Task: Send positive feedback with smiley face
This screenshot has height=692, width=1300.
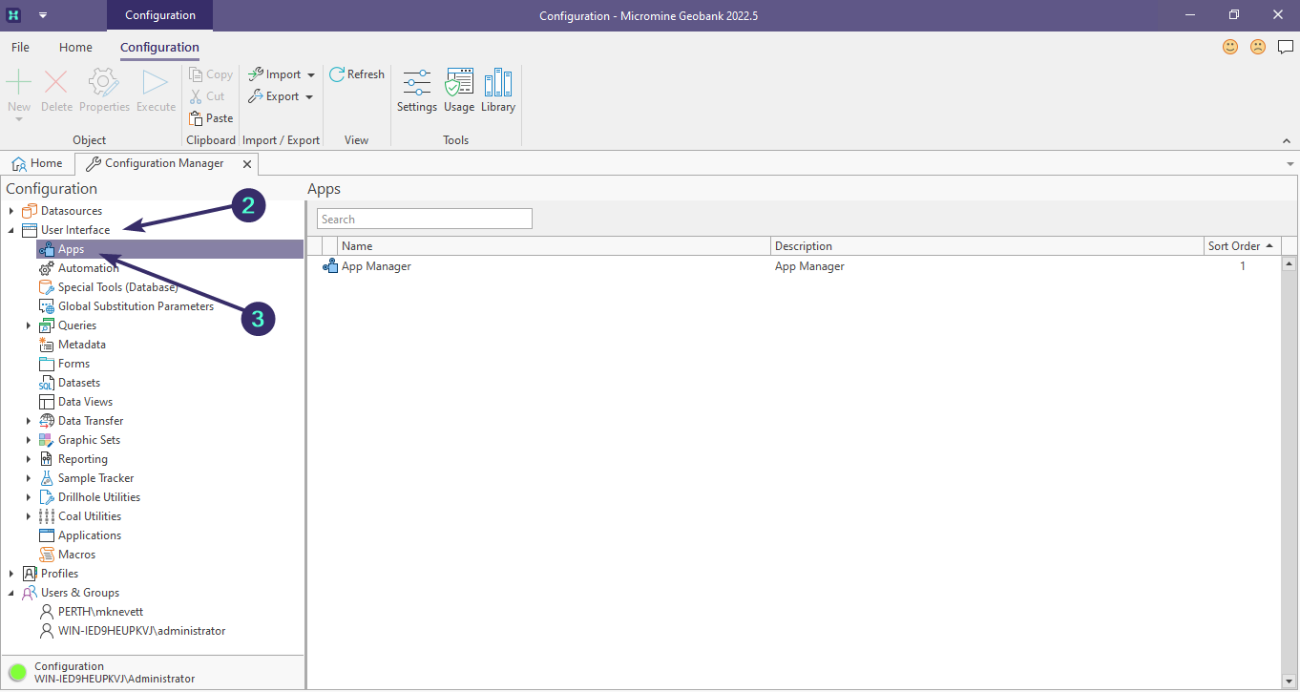Action: 1230,47
